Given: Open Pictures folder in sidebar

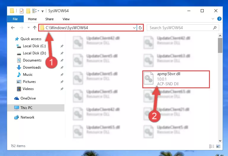Looking at the screenshot, I should click(x=29, y=82).
